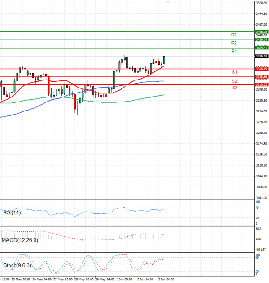
Task: Click the 2 Jun 08:00 time label
Action: pyautogui.click(x=125, y=279)
